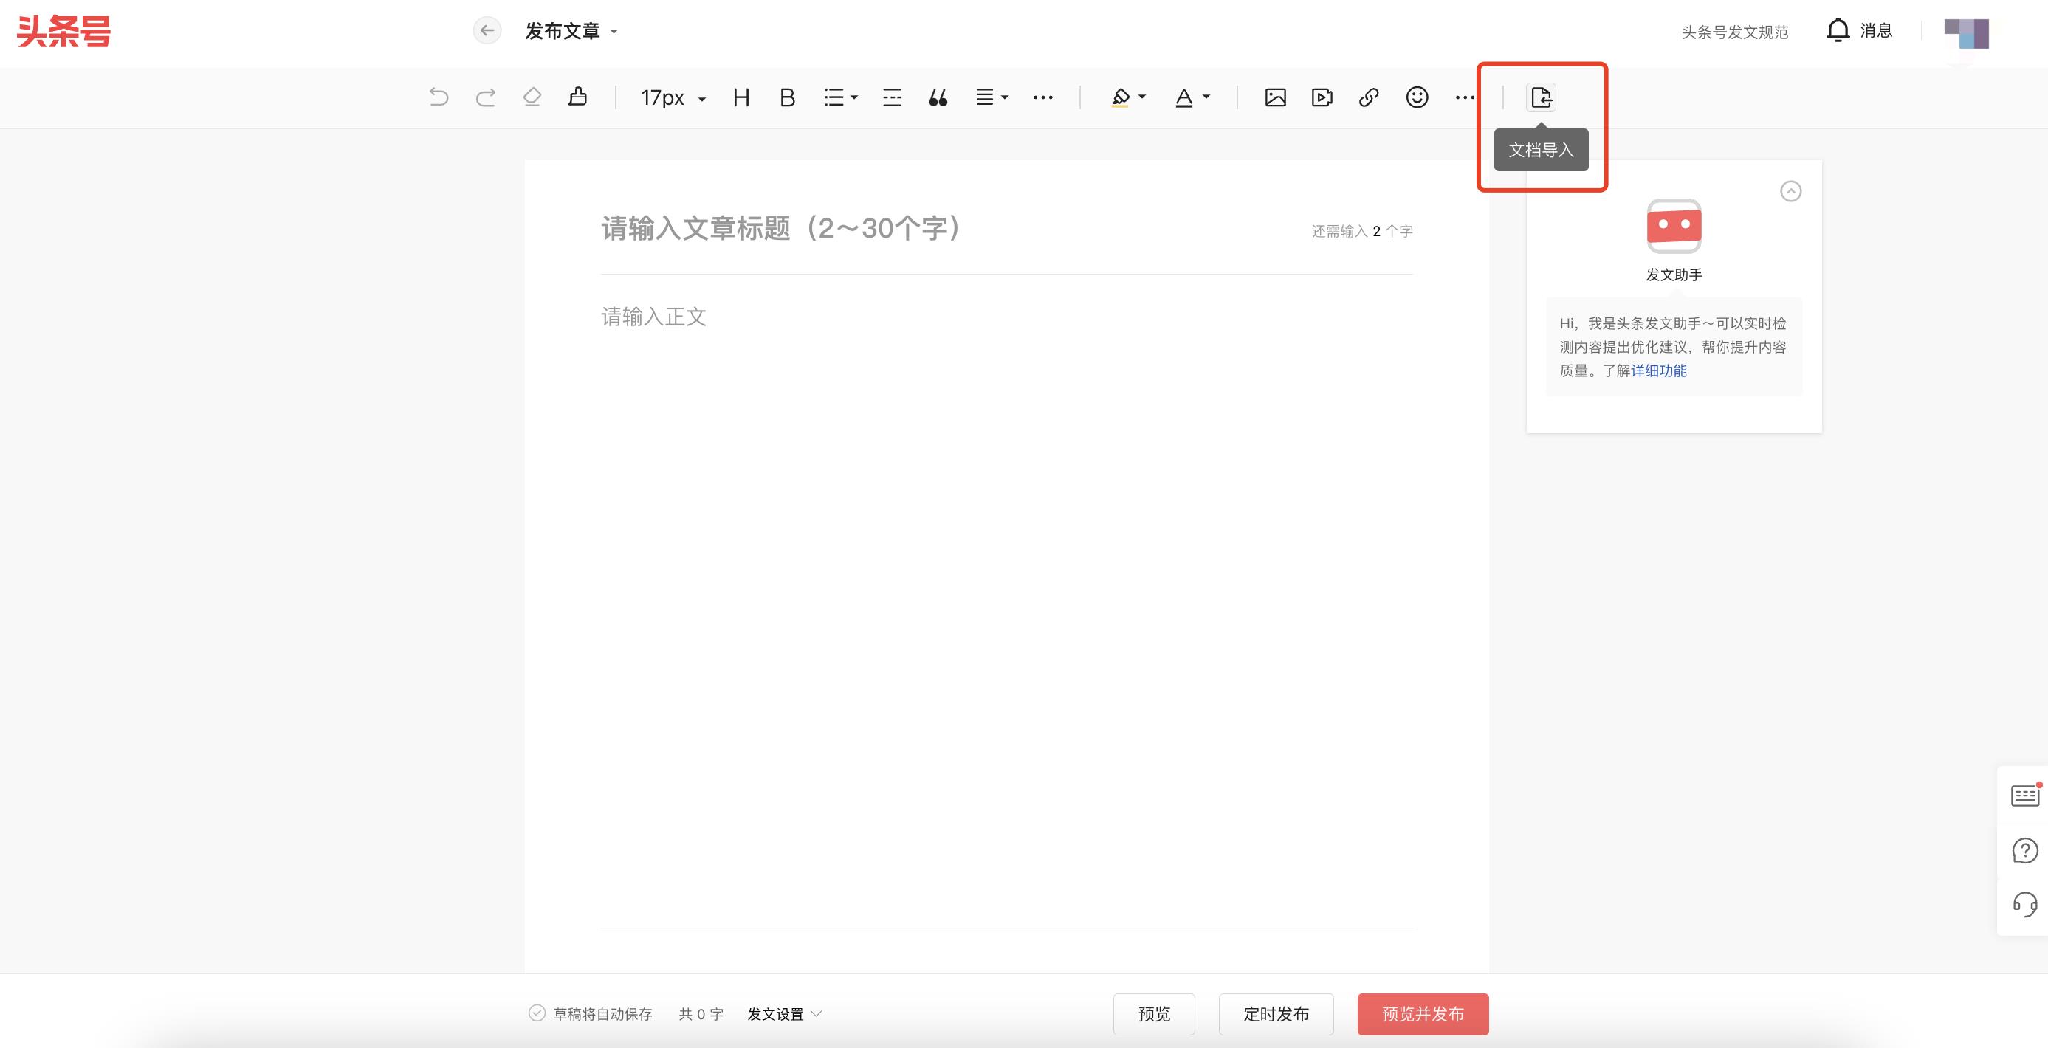Click the undo arrow icon
Screen dimensions: 2048x1048
[x=439, y=97]
